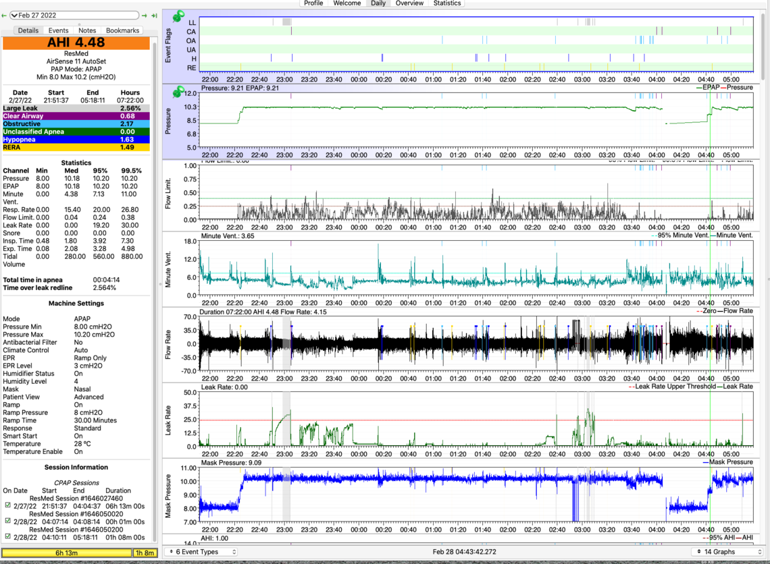
Task: Unpin the Event Flags graph using its pin icon
Action: click(x=178, y=17)
